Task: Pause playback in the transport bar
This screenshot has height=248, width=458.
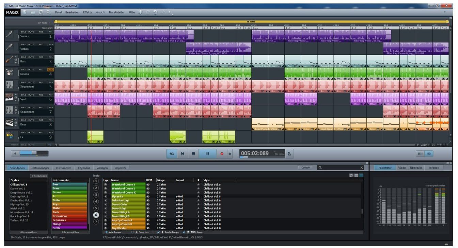Action: 208,154
